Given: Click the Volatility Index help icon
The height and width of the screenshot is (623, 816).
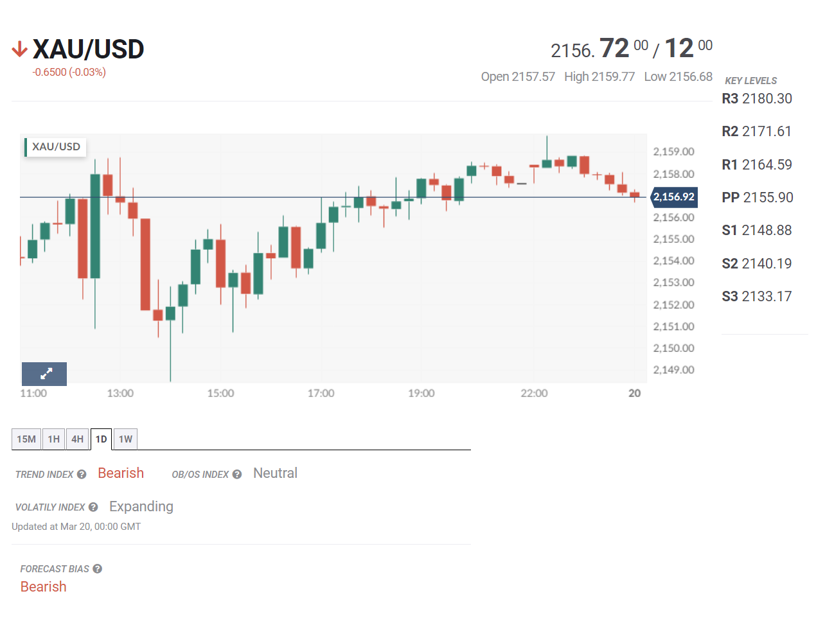Looking at the screenshot, I should pyautogui.click(x=93, y=507).
